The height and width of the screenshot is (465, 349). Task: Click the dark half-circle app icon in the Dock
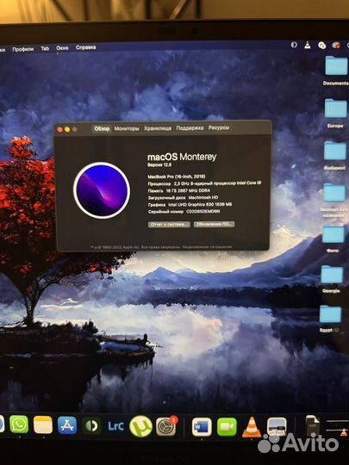click(91, 426)
